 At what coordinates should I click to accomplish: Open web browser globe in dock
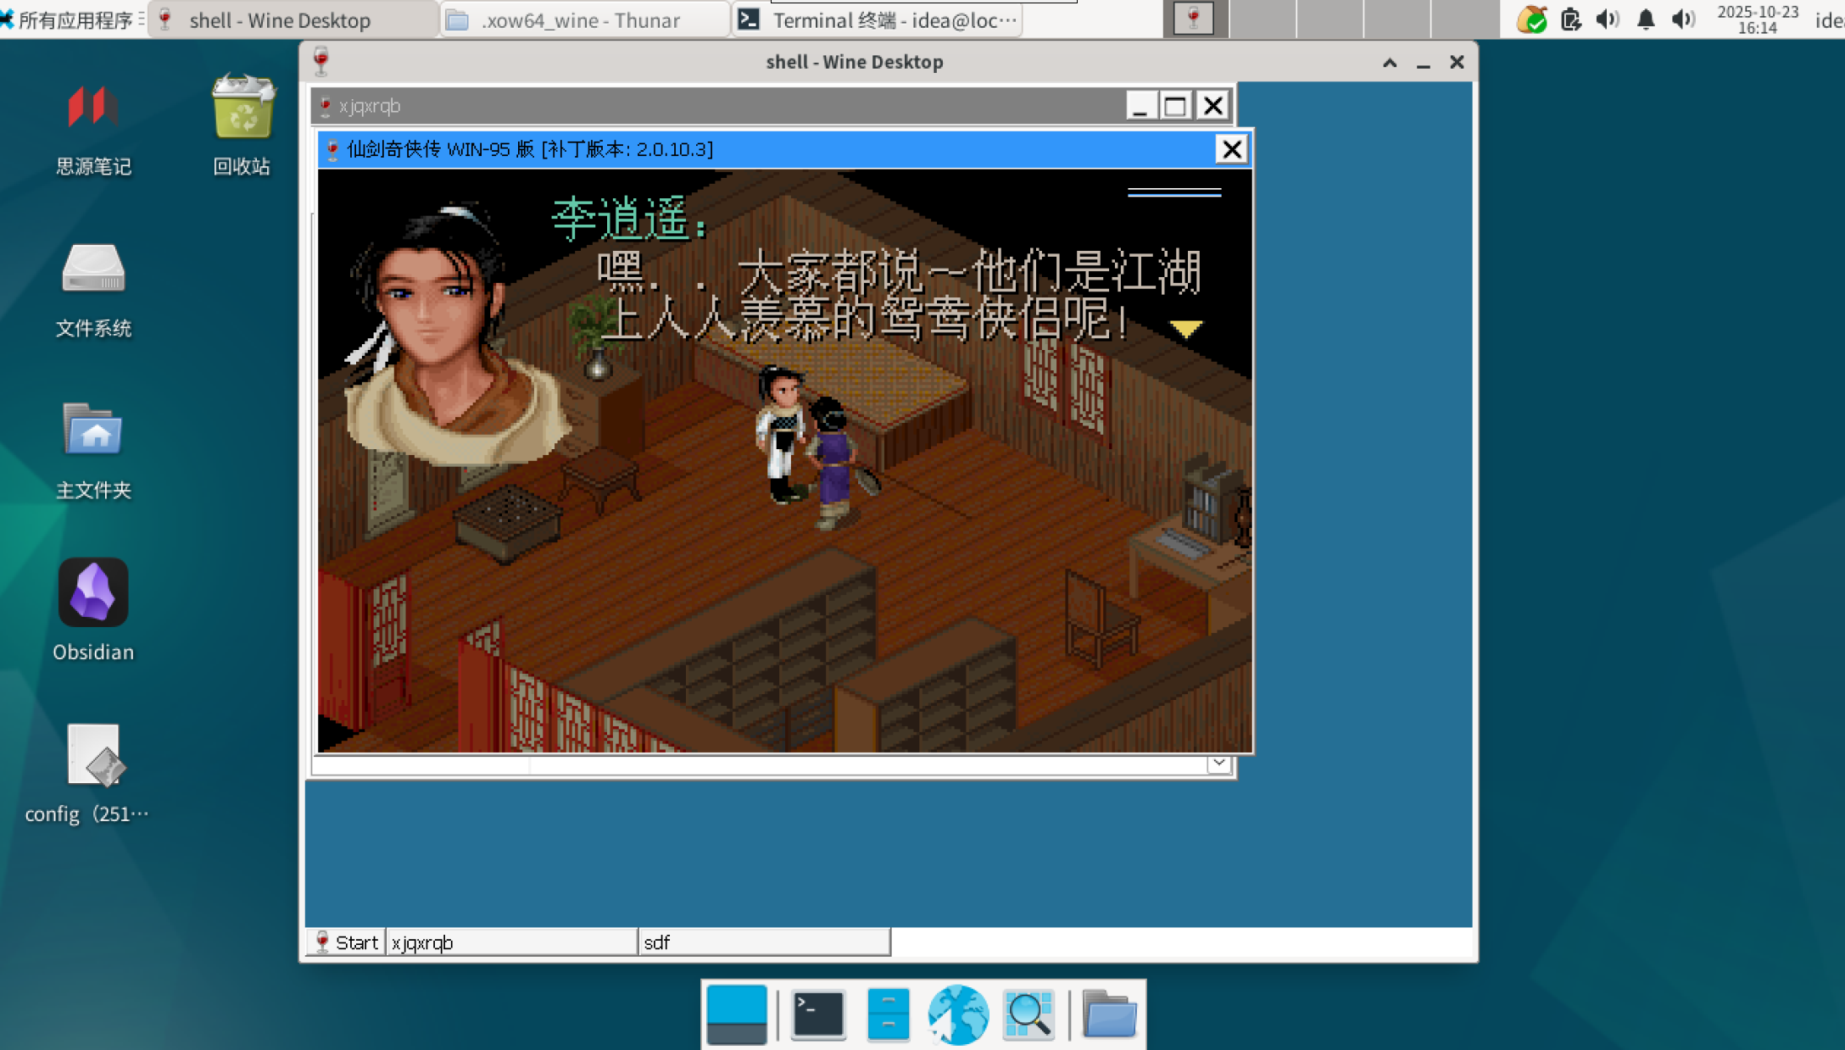958,1014
